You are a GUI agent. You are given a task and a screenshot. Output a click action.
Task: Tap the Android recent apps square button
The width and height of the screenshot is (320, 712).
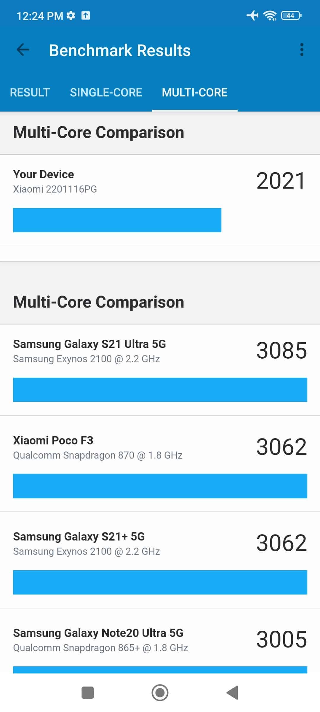(88, 693)
